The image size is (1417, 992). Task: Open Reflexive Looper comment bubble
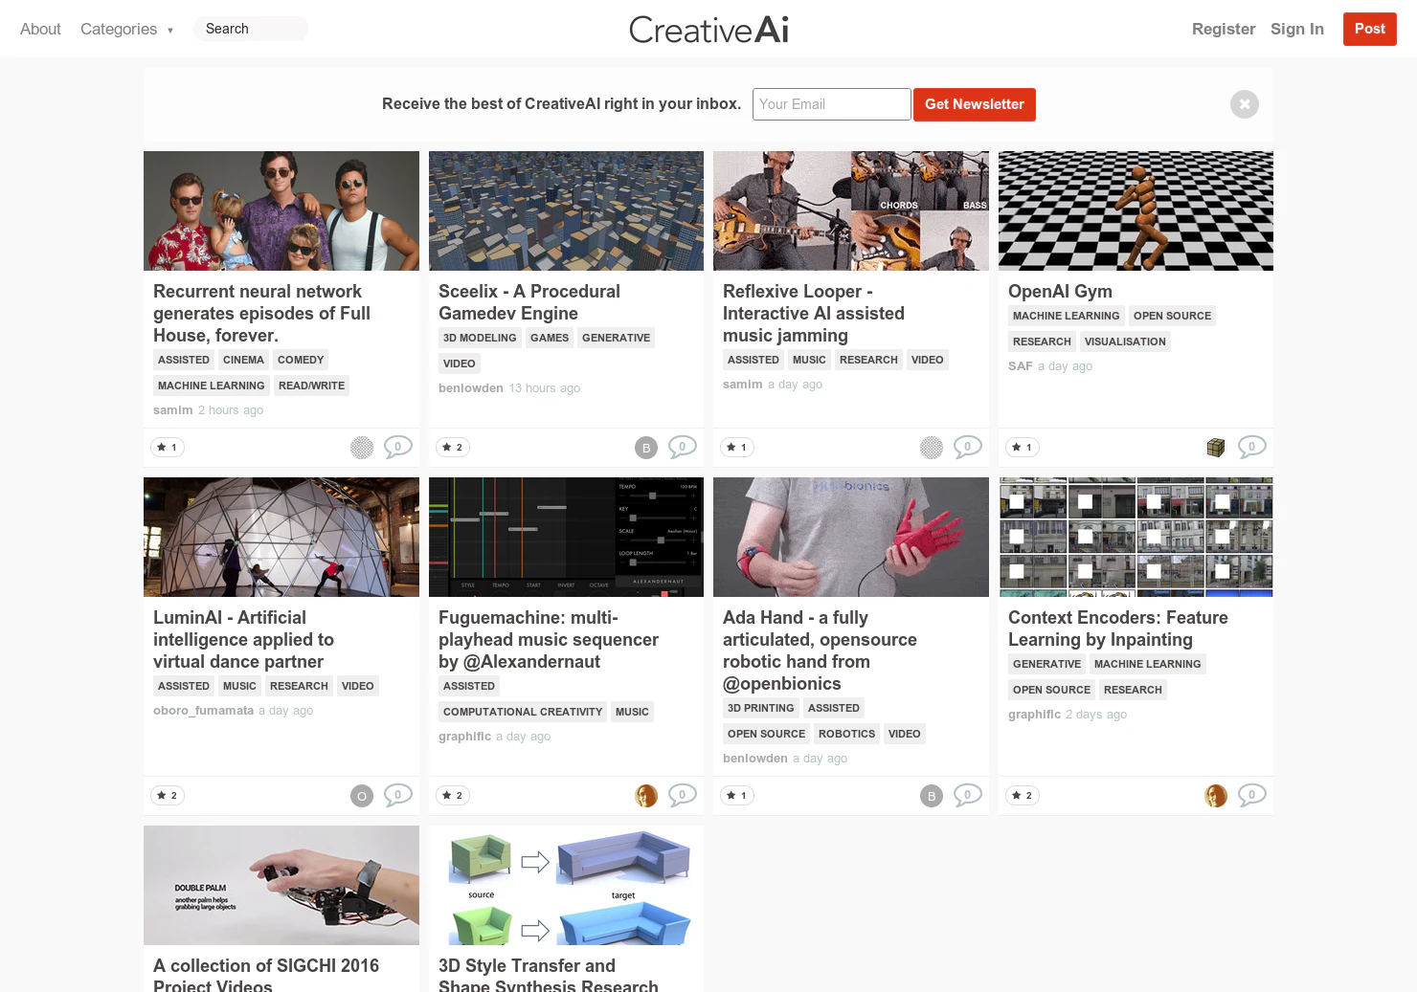pyautogui.click(x=968, y=447)
